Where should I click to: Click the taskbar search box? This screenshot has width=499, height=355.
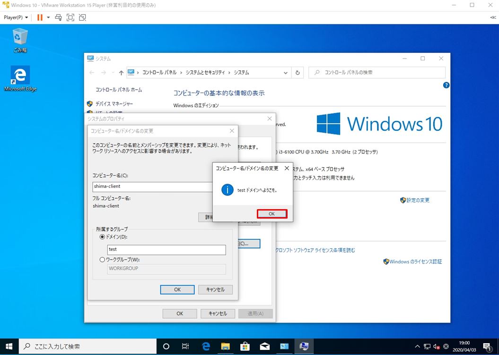coord(88,347)
